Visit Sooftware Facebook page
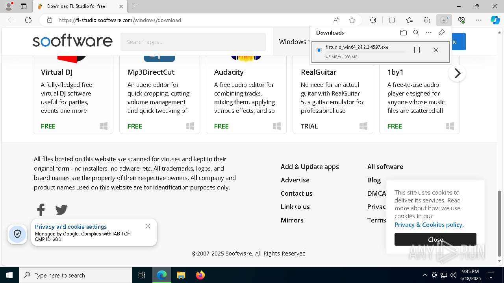This screenshot has height=283, width=504. pyautogui.click(x=41, y=210)
